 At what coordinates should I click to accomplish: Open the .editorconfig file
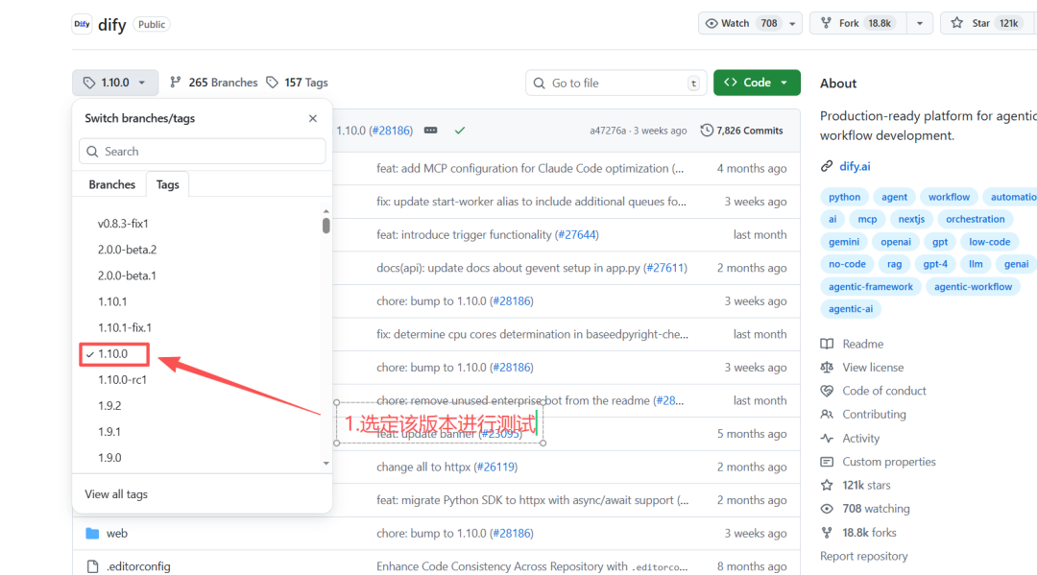point(138,566)
